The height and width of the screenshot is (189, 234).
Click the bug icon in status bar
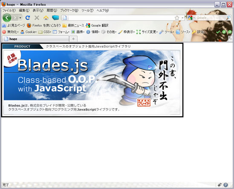[220, 185]
